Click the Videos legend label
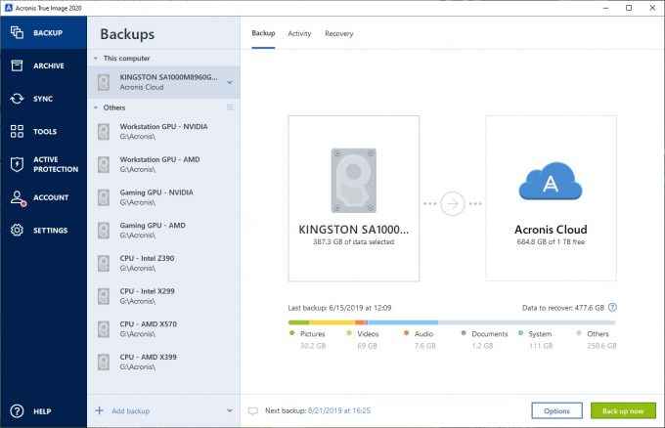 tap(368, 334)
